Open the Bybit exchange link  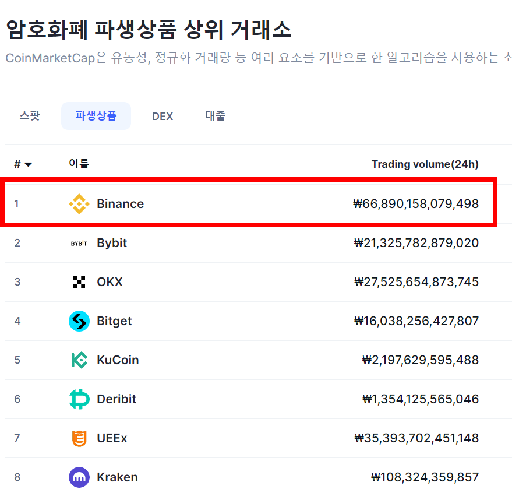112,243
